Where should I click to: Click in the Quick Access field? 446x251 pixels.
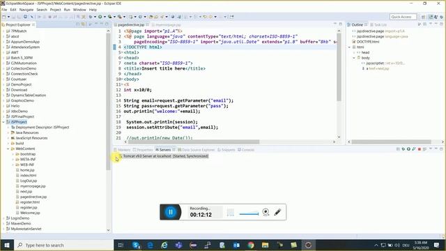(x=403, y=17)
